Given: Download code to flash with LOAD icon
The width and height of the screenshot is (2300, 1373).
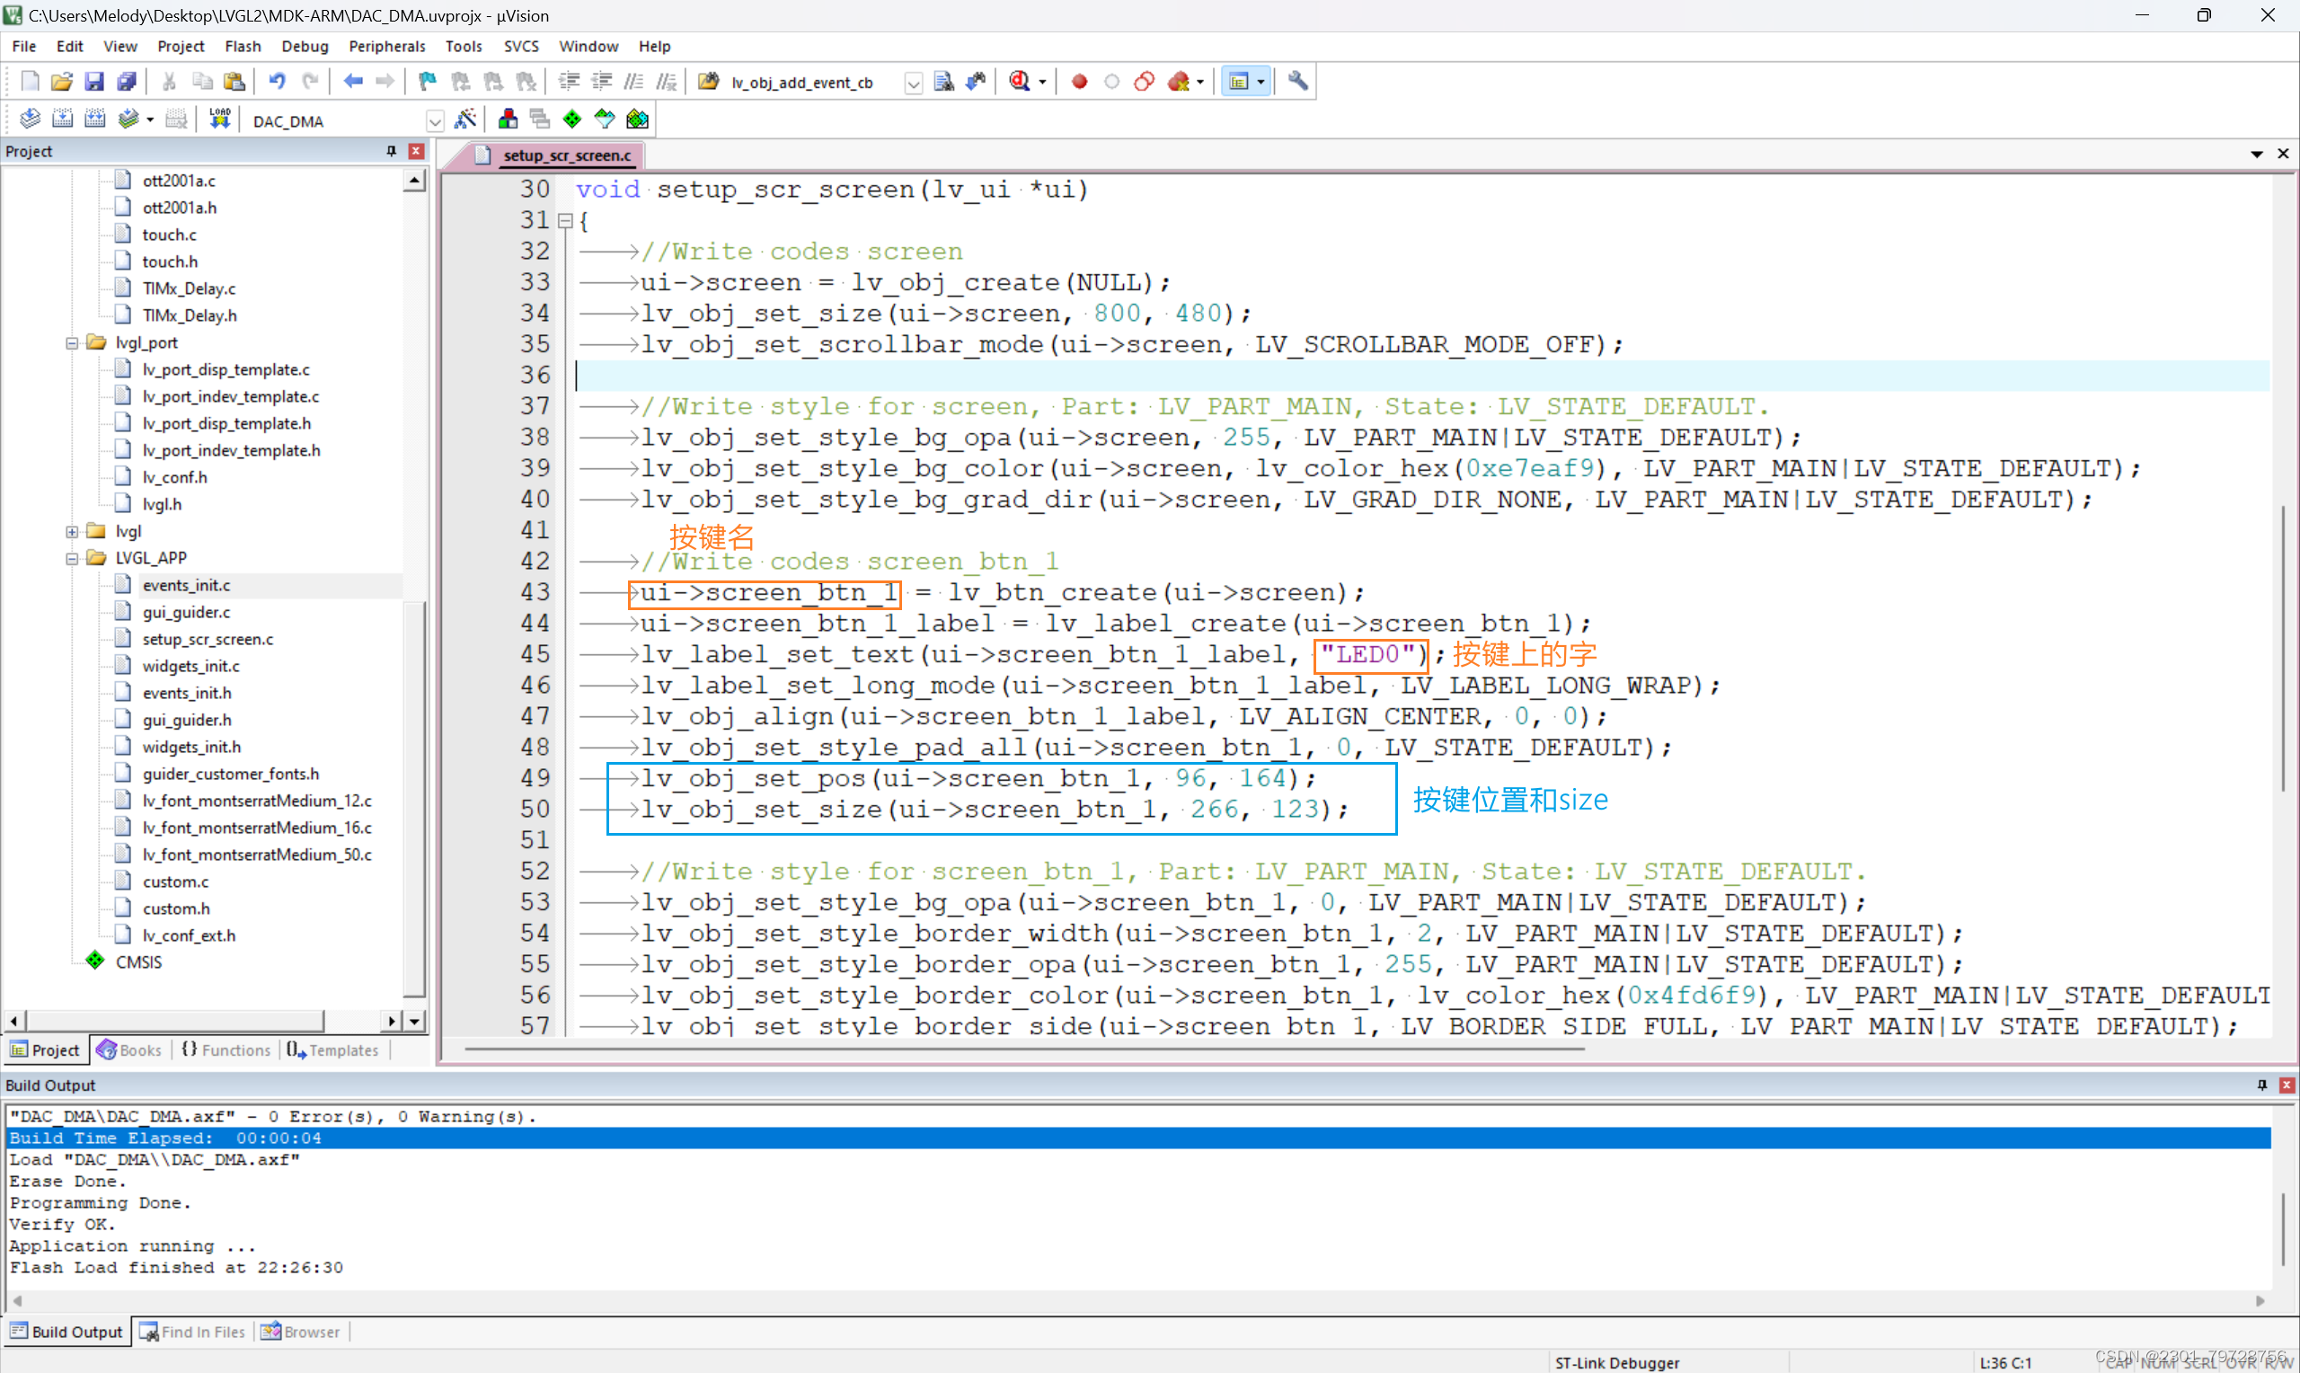Looking at the screenshot, I should (x=219, y=119).
